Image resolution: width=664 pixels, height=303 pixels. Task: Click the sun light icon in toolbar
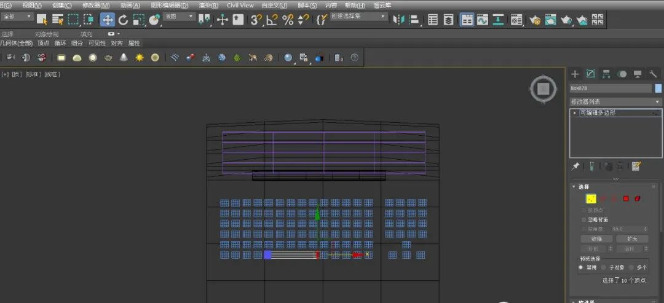(140, 58)
